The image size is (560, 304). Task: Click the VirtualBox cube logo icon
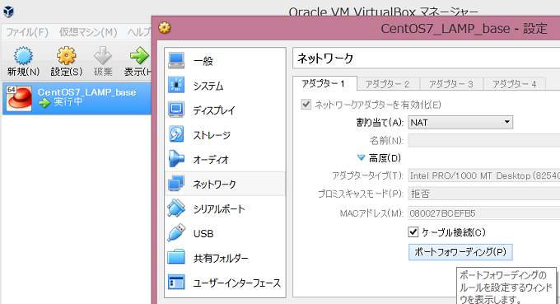coord(8,12)
